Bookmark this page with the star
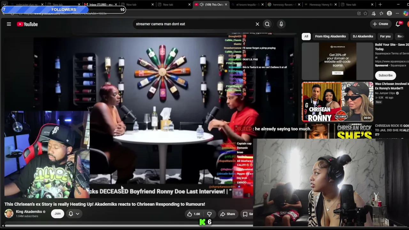Screen dimensions: 409x230 pos(365,13)
